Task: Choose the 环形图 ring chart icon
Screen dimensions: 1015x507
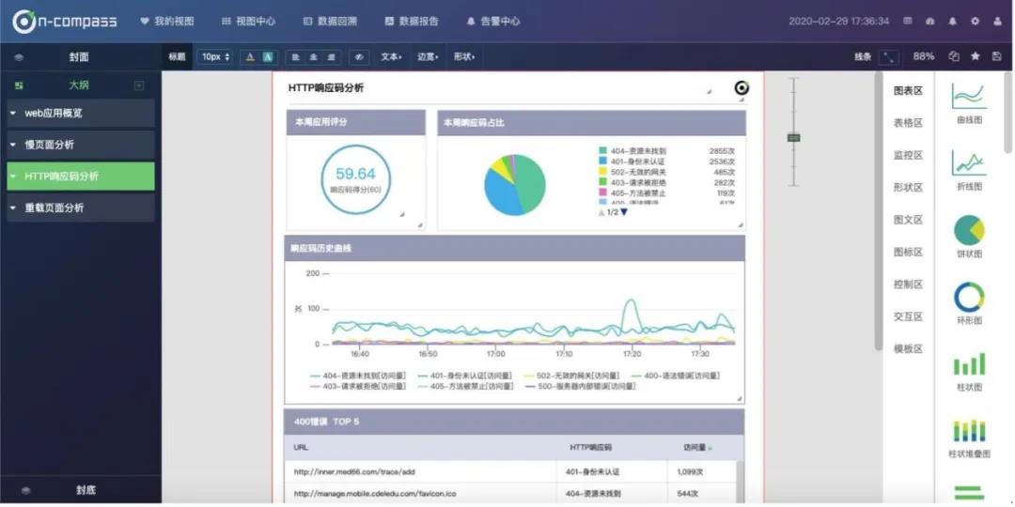Action: [969, 298]
